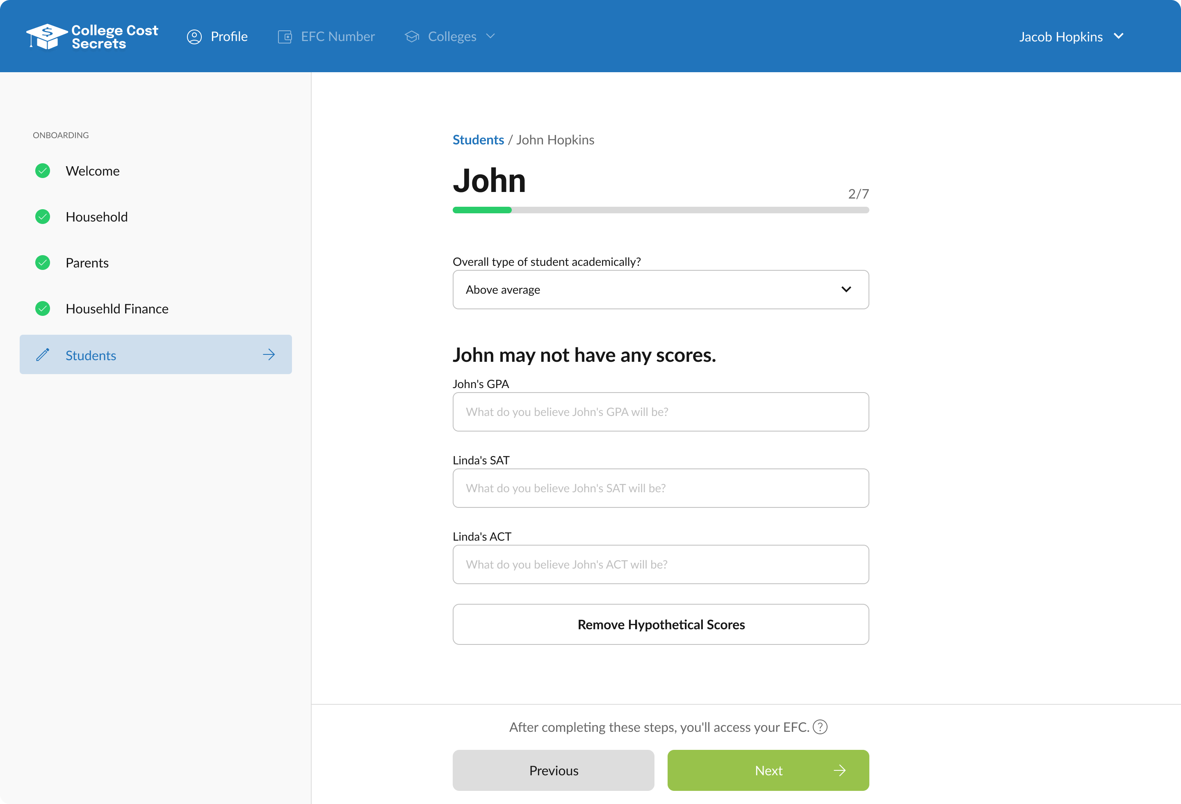Click the question mark help icon near EFC

820,727
